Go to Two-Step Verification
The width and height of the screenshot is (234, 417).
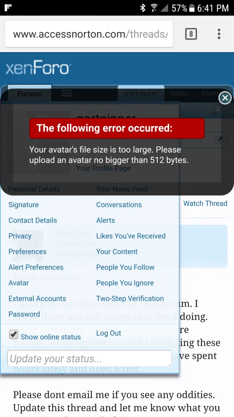point(130,299)
